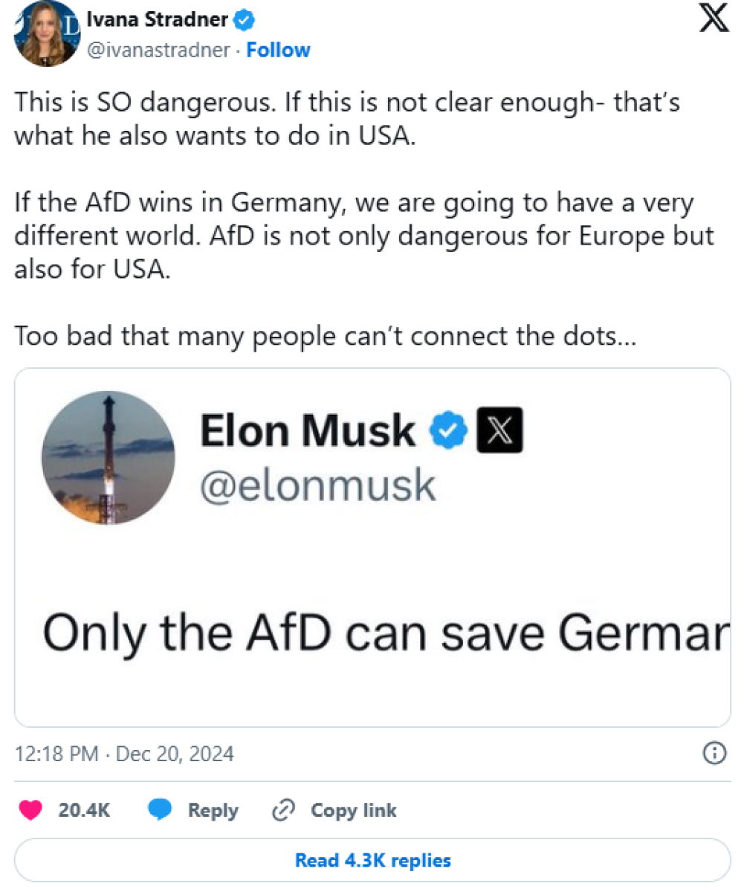Screen dimensions: 744x892
Task: Click the Copy link text label
Action: click(x=353, y=810)
